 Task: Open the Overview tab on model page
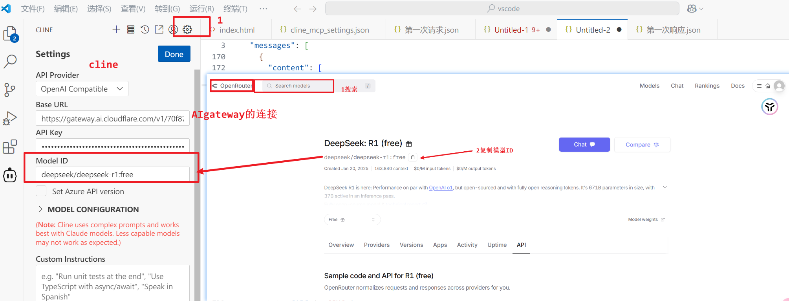click(341, 245)
